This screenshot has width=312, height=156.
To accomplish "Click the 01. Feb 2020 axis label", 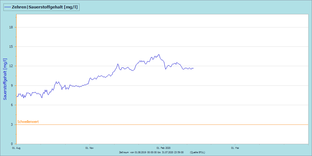I will [163, 148].
